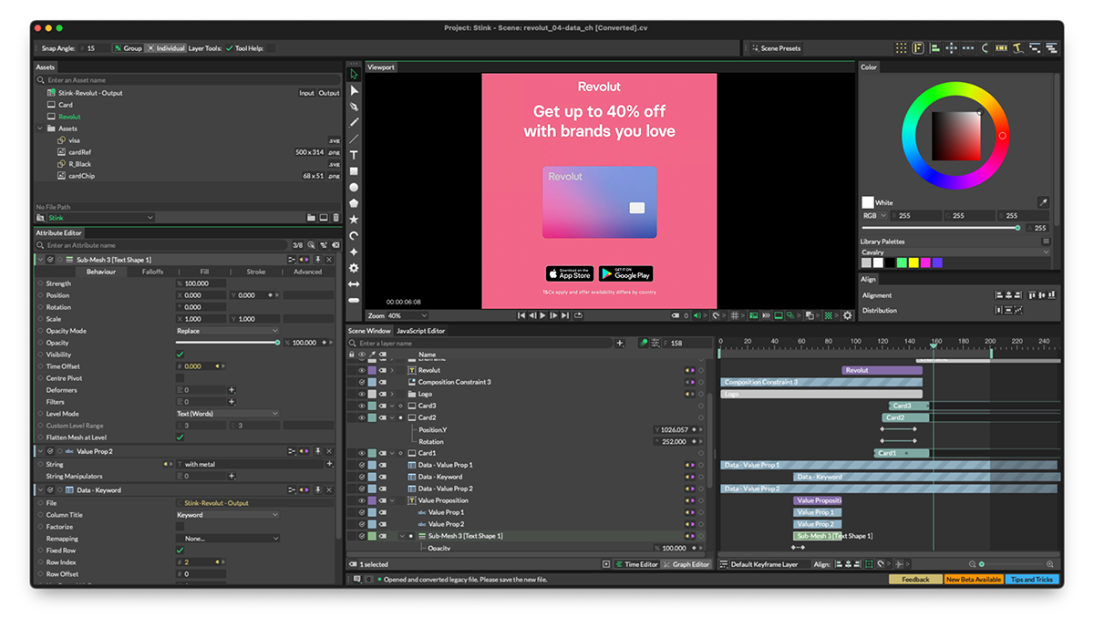Hide the Revolut text layer
Image resolution: width=1094 pixels, height=628 pixels.
click(x=361, y=370)
